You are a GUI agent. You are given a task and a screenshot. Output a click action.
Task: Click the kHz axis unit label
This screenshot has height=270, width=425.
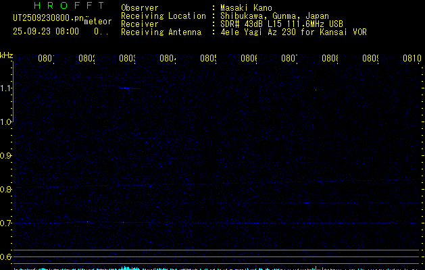tap(6, 55)
